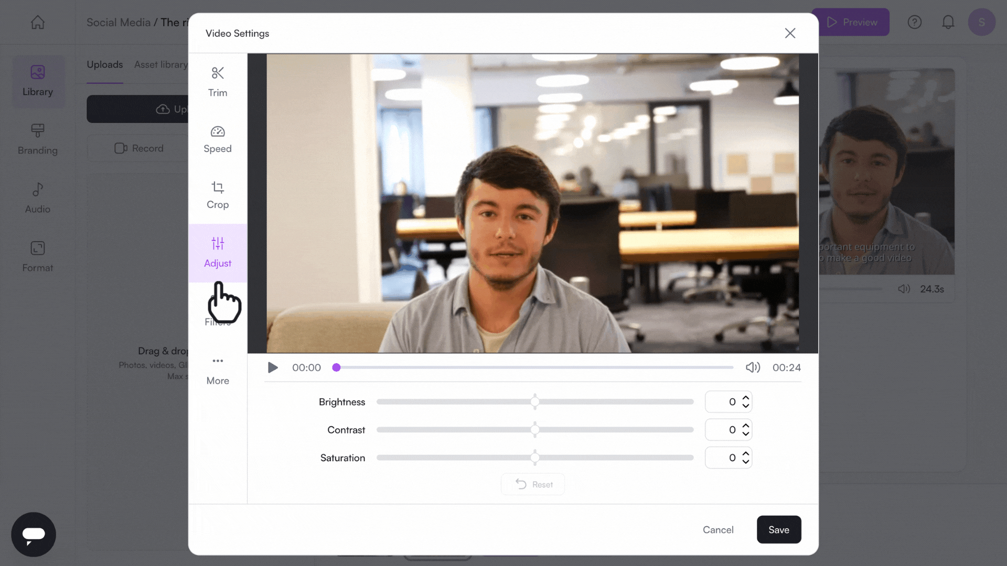Click the 00:00 current time text

306,367
